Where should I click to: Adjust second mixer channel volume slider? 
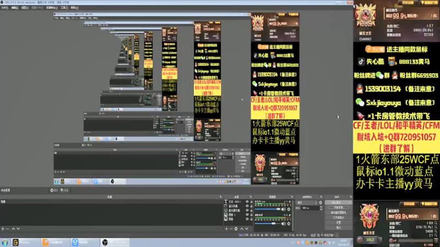267,223
